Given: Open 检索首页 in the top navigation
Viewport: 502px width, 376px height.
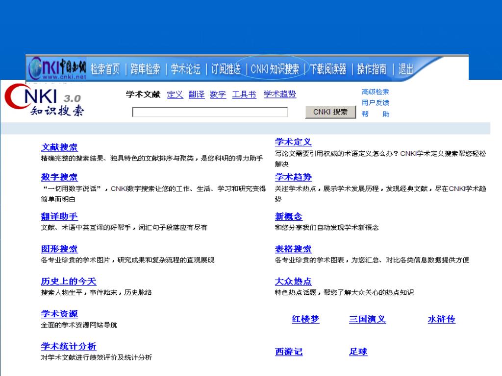Looking at the screenshot, I should (105, 69).
